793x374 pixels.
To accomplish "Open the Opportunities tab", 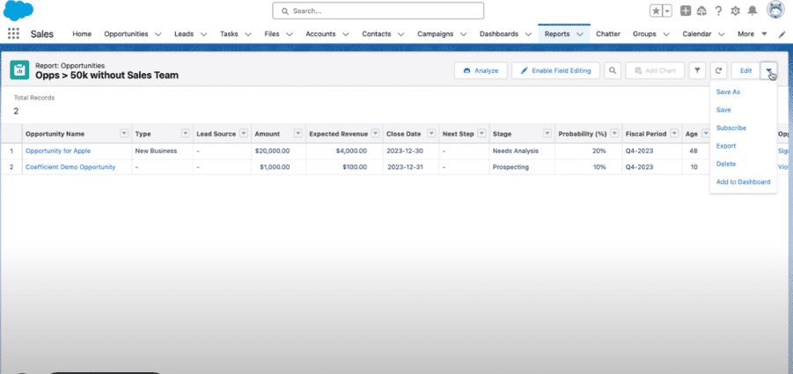I will tap(126, 33).
